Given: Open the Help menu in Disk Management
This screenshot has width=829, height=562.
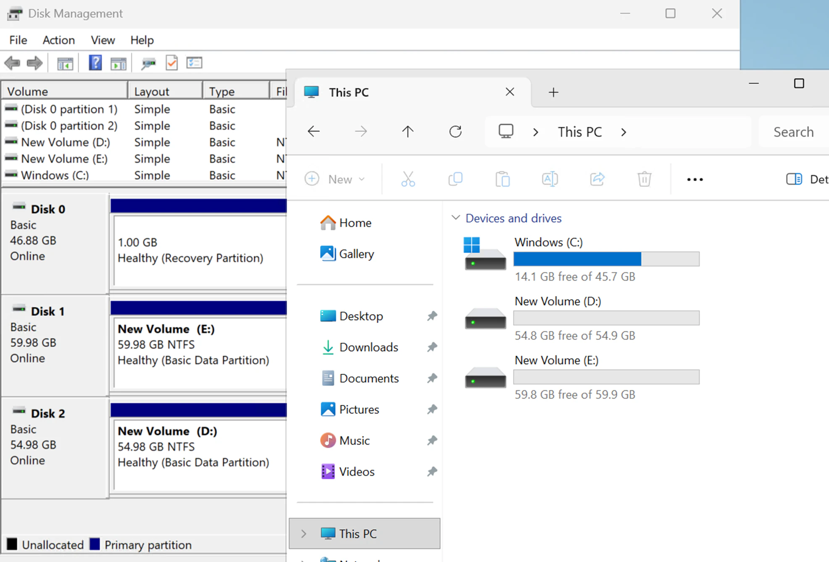Looking at the screenshot, I should [x=142, y=40].
